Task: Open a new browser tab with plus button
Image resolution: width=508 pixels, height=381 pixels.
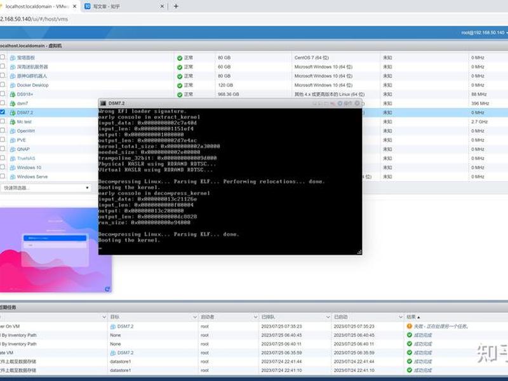Action: 176,6
